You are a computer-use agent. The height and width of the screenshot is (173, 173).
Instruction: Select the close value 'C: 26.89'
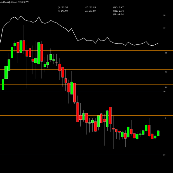63,11
